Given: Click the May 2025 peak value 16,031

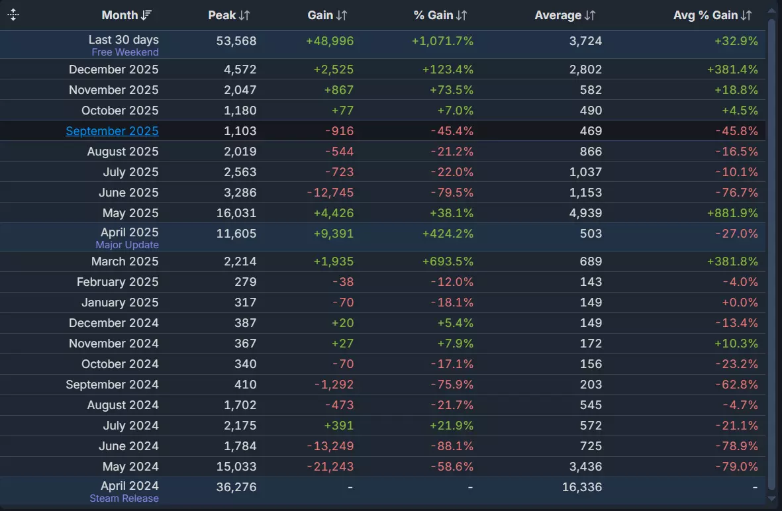Looking at the screenshot, I should pos(236,213).
